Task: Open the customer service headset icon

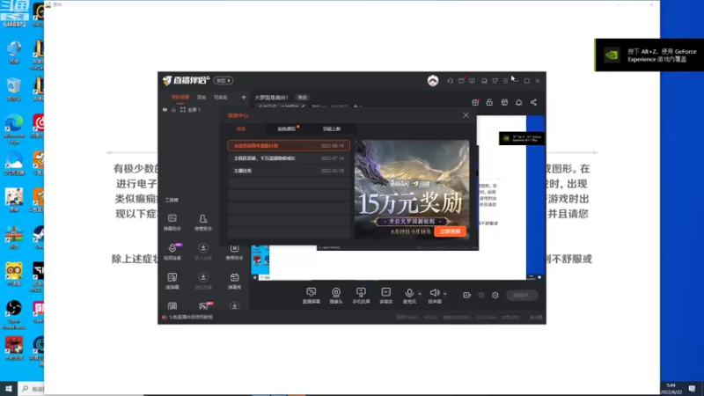Action: tap(450, 81)
